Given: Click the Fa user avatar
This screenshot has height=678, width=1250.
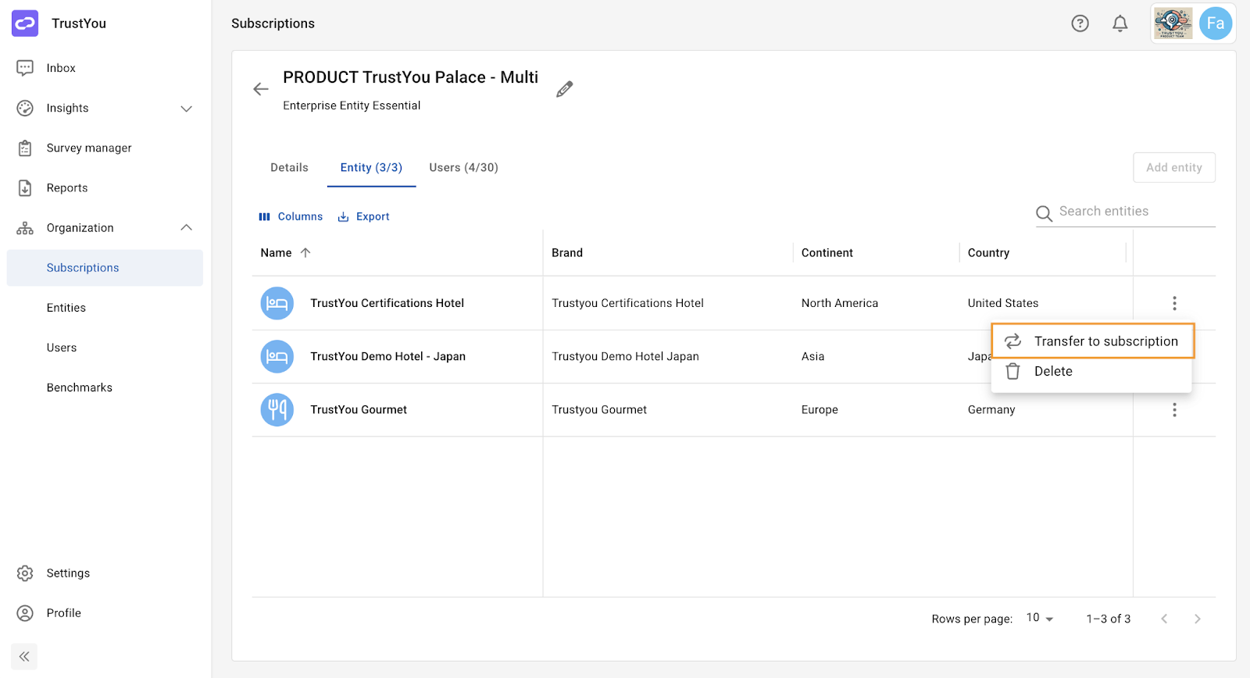Looking at the screenshot, I should 1215,23.
